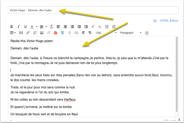This screenshot has height=123, width=184.
Task: Click the title field Victor Hugo
Action: 93,10
